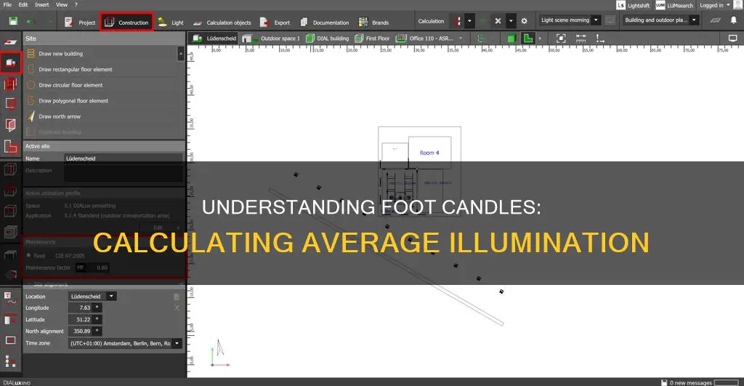Image resolution: width=744 pixels, height=386 pixels.
Task: Click the light scene list icon
Action: click(610, 20)
